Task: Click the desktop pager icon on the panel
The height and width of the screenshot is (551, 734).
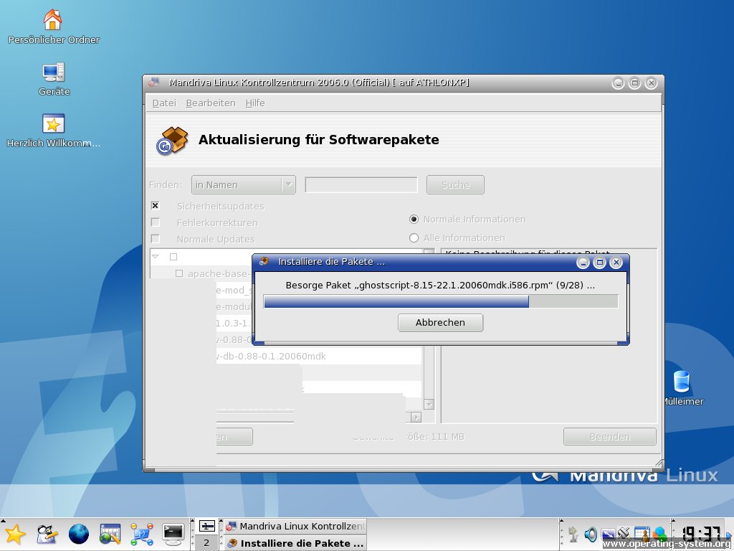Action: [x=207, y=526]
